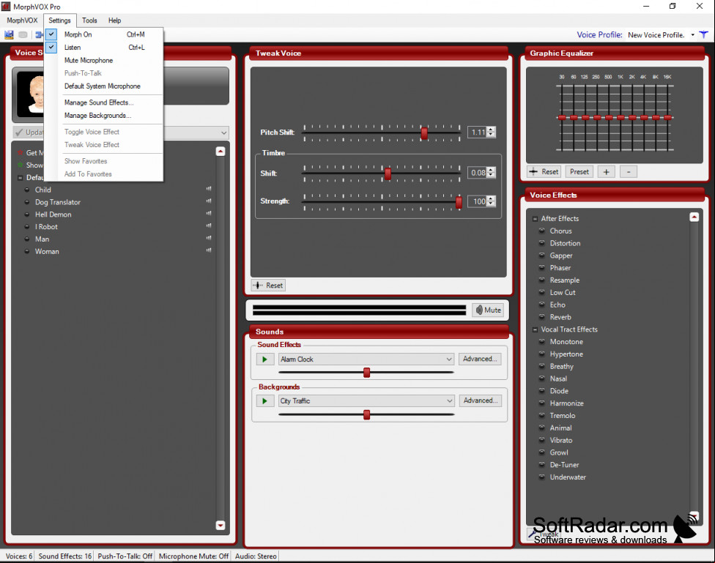
Task: Toggle the Chorus effect bullet
Action: 541,230
